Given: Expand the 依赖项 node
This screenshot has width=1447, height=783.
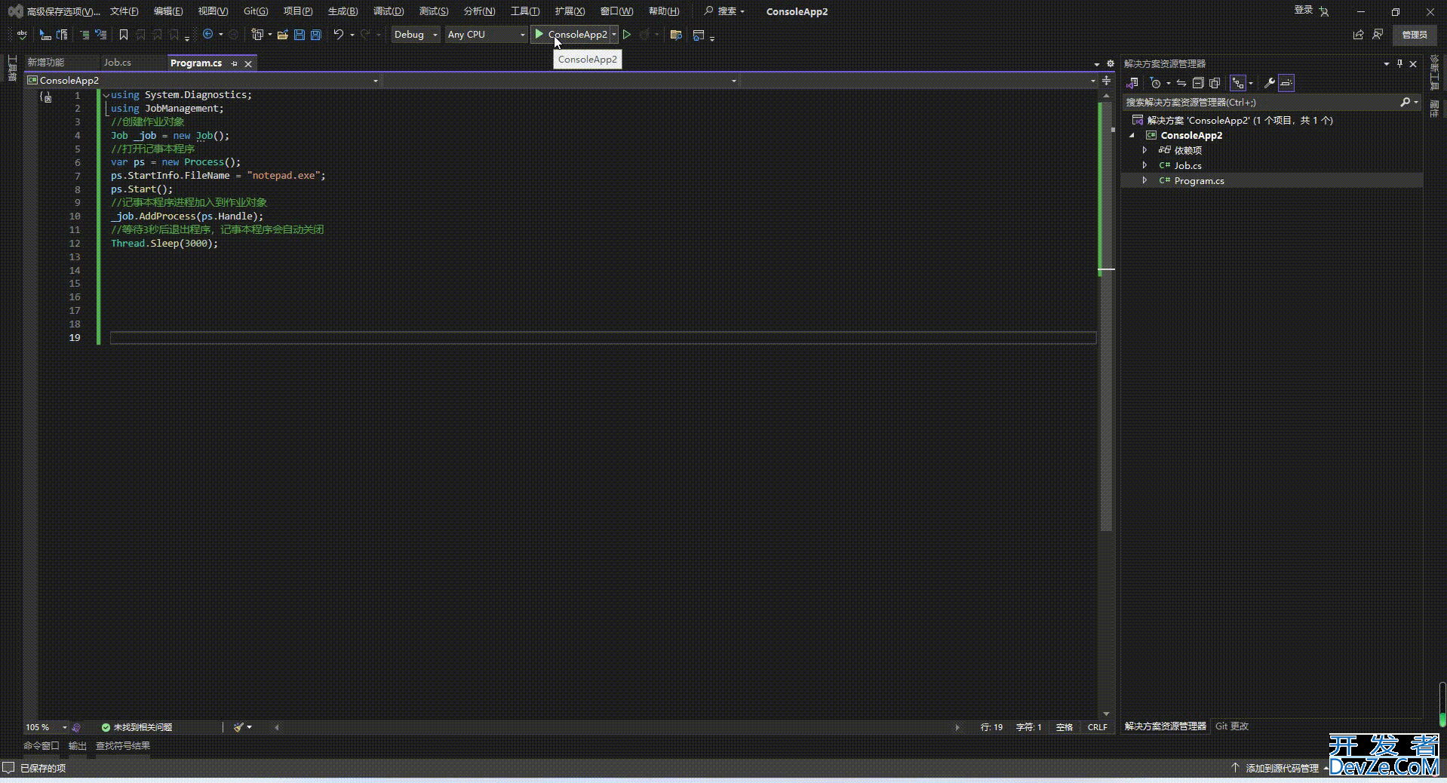Looking at the screenshot, I should click(x=1144, y=150).
